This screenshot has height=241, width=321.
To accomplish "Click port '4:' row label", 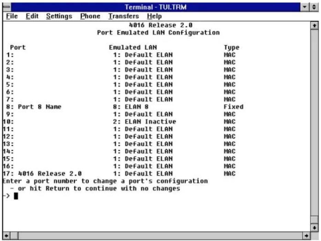I will click(x=10, y=77).
